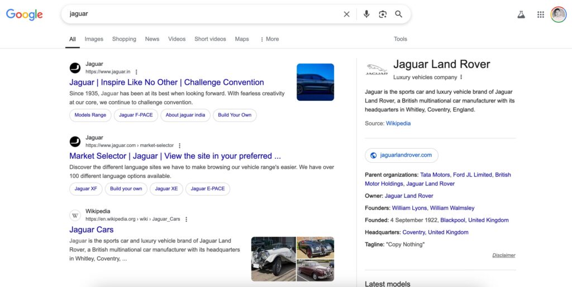The image size is (572, 287).
Task: Open the William Lyons founder link
Action: click(409, 208)
